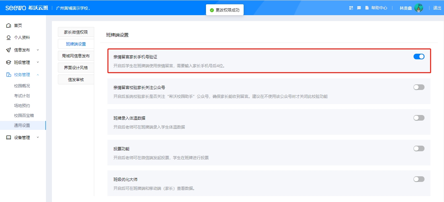The height and width of the screenshot is (202, 444).
Task: Click the 个人资料 person icon
Action: pos(9,38)
